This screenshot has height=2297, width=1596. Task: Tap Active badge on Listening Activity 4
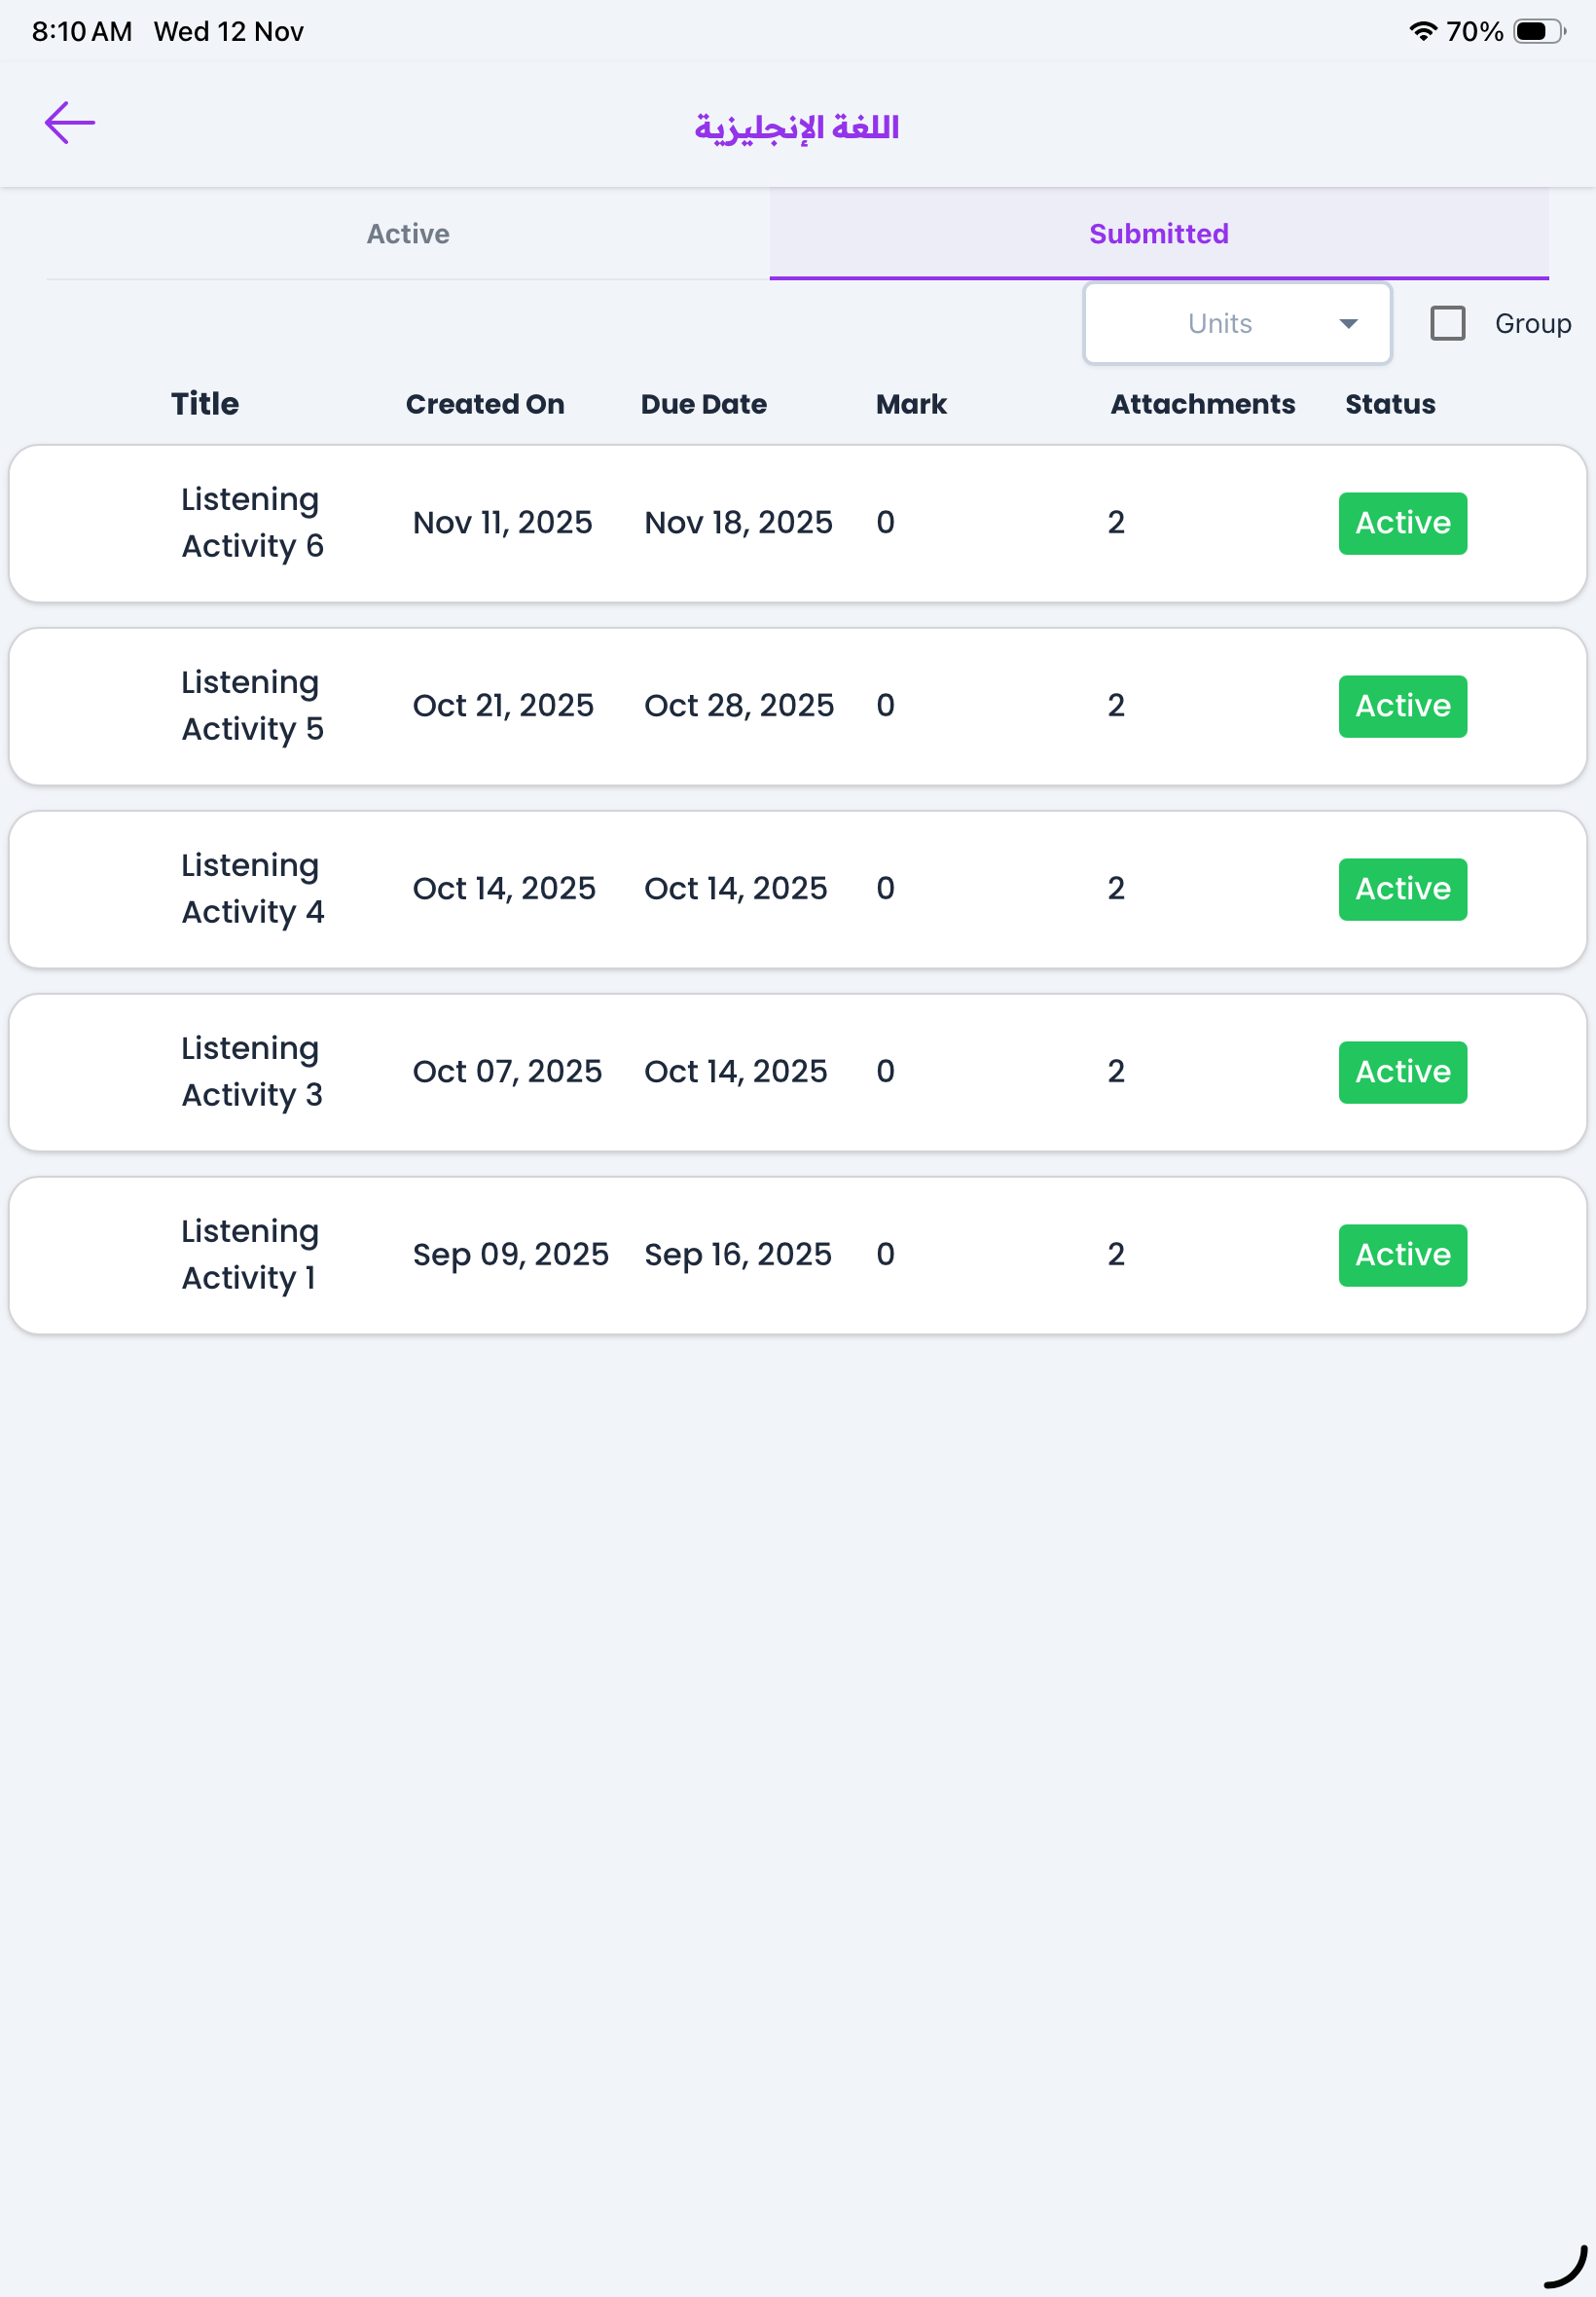pyautogui.click(x=1402, y=889)
